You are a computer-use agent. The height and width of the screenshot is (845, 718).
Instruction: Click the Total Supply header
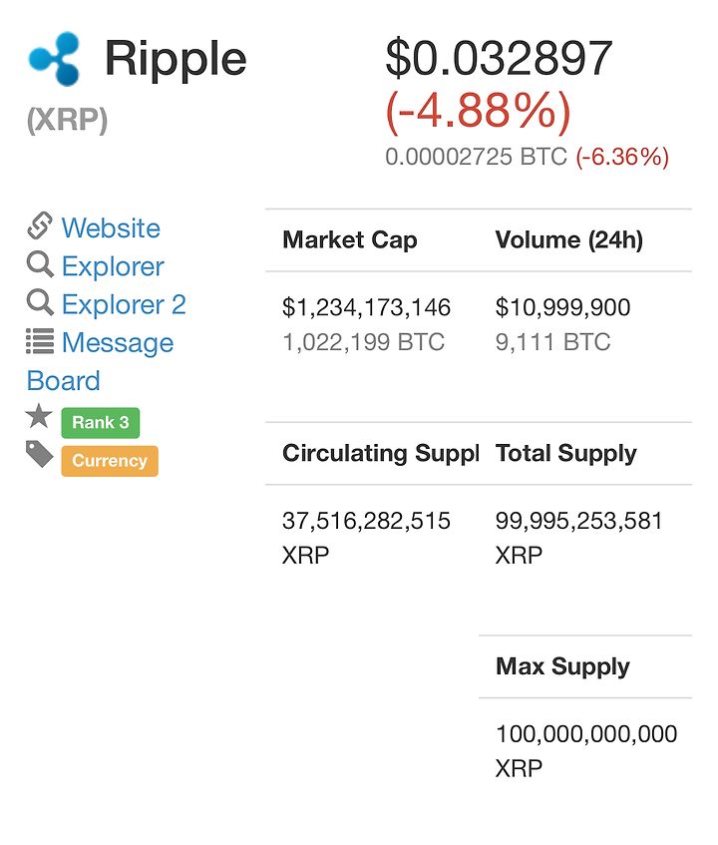tap(566, 453)
